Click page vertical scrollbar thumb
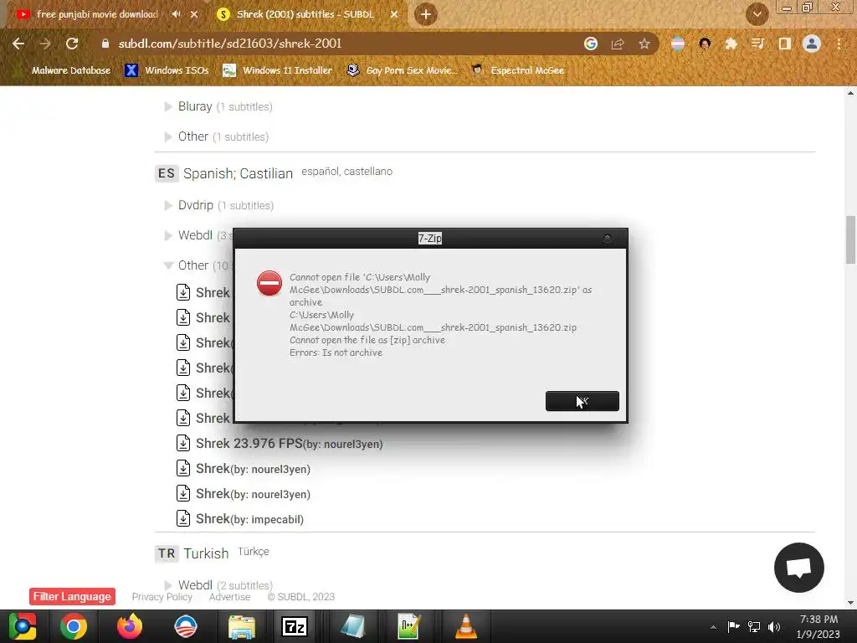The height and width of the screenshot is (643, 857). click(x=850, y=239)
